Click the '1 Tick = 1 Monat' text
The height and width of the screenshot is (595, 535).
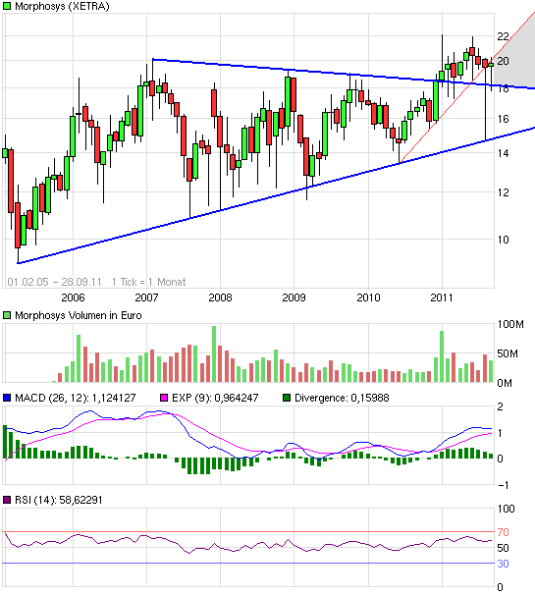tap(149, 282)
